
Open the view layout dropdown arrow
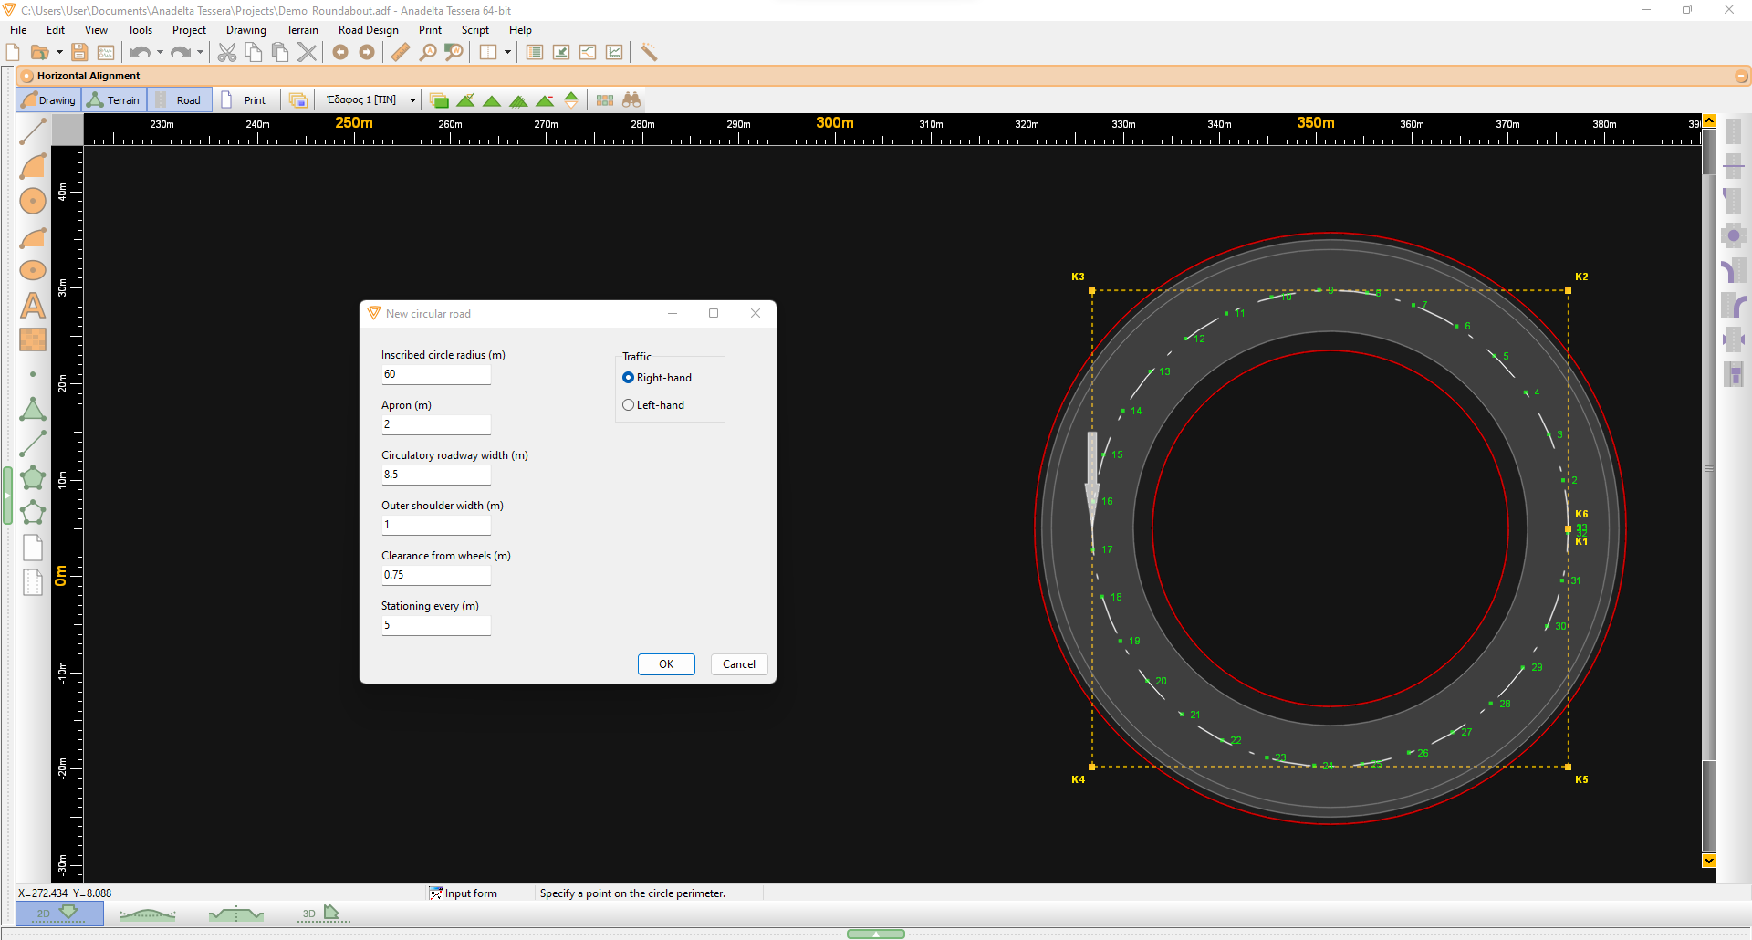click(508, 52)
